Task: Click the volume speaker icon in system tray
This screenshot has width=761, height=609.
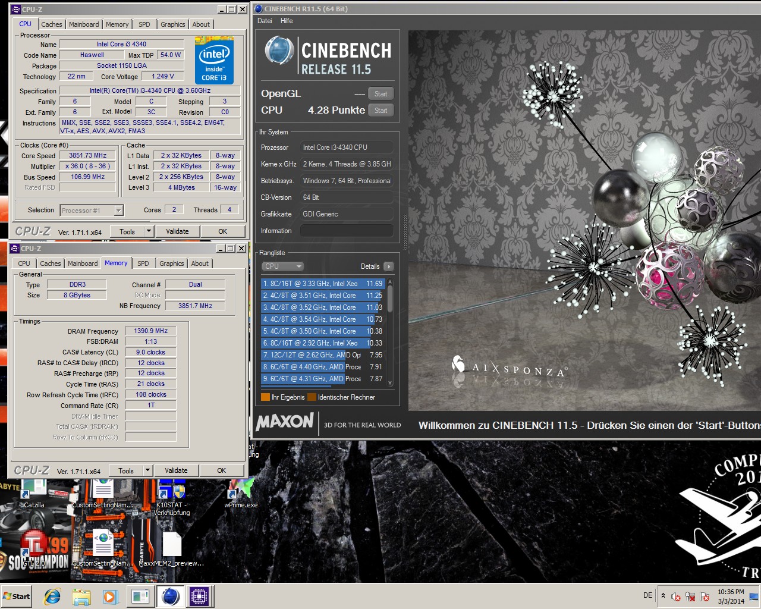Action: [x=676, y=597]
